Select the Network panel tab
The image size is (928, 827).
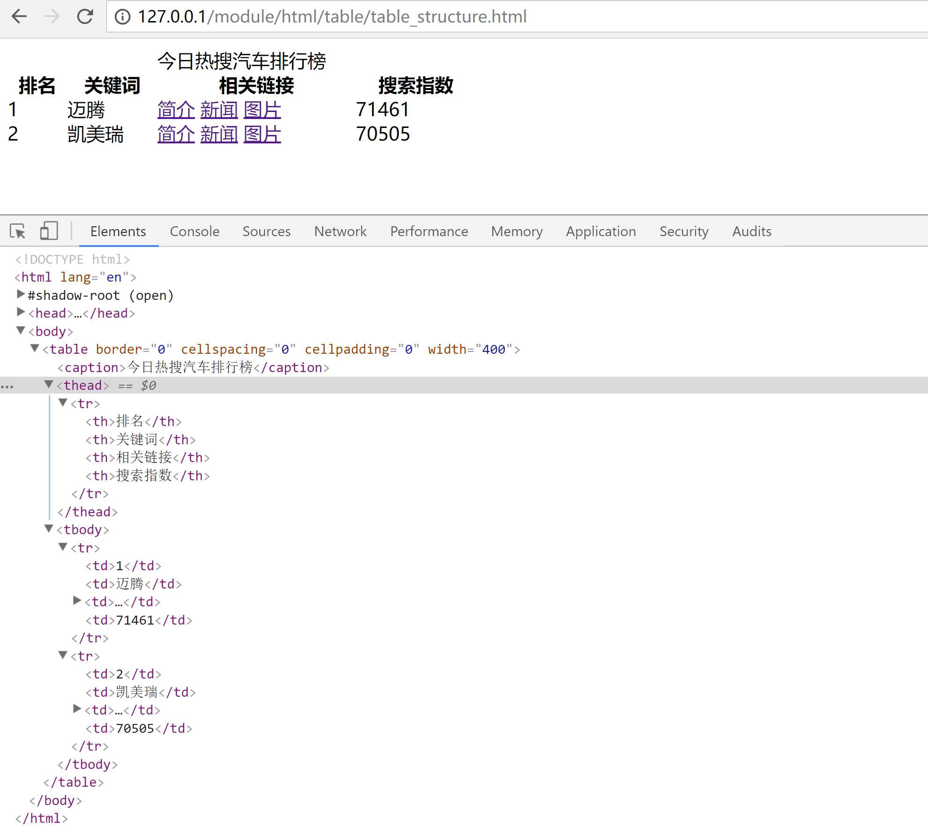(x=338, y=231)
